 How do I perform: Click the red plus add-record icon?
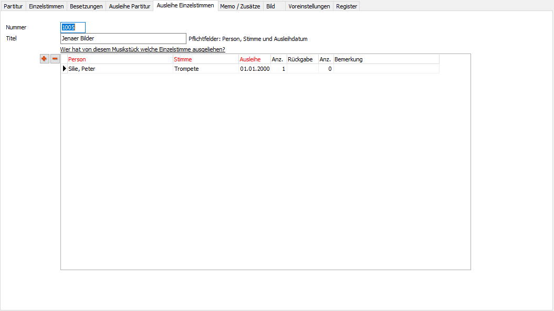pos(44,59)
